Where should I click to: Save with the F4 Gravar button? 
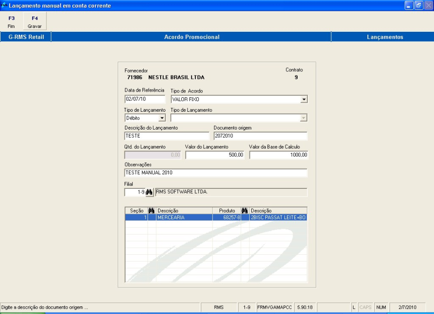35,22
